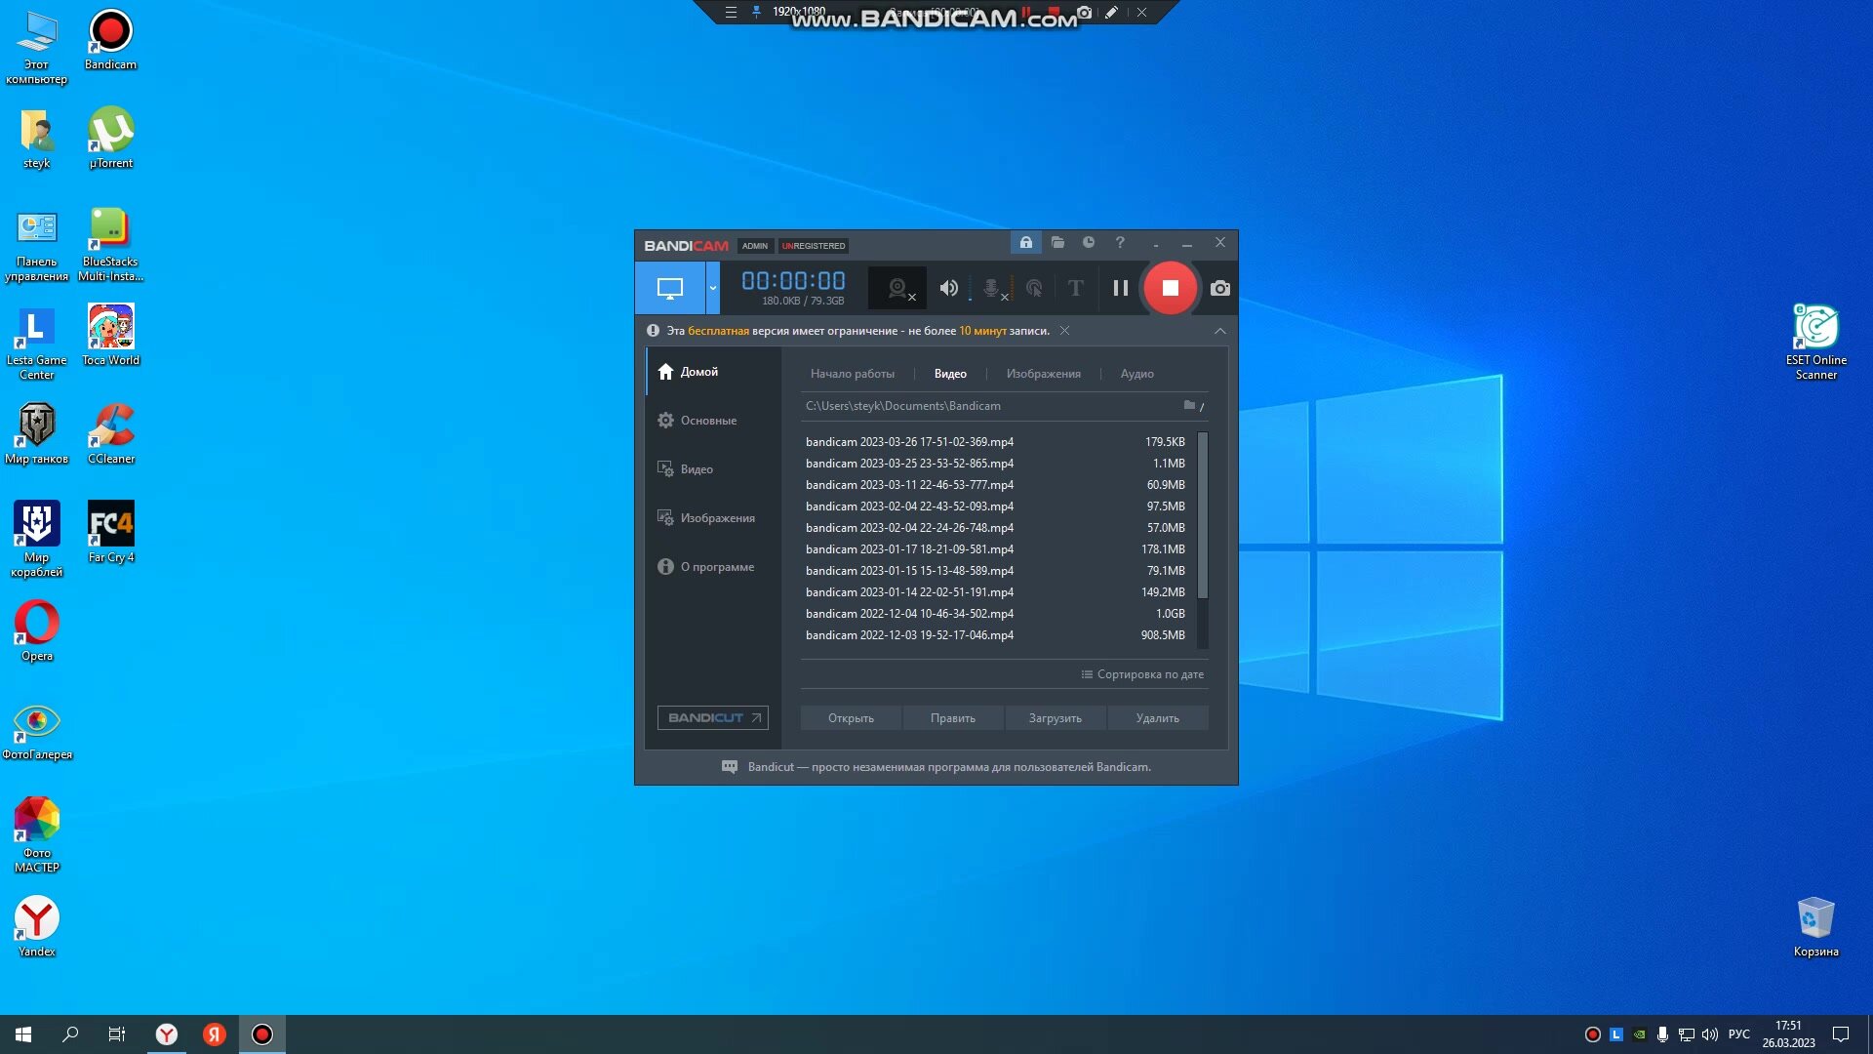The height and width of the screenshot is (1054, 1873).
Task: Toggle the speaker sound recording
Action: 948,288
